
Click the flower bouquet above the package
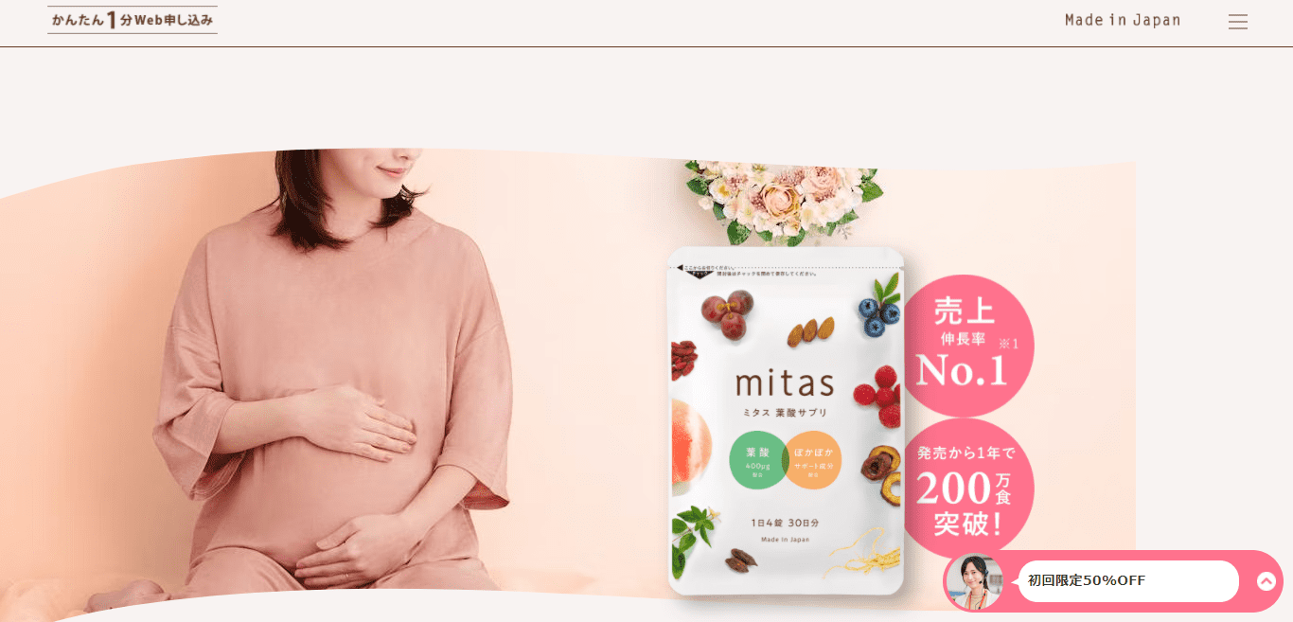(x=784, y=203)
